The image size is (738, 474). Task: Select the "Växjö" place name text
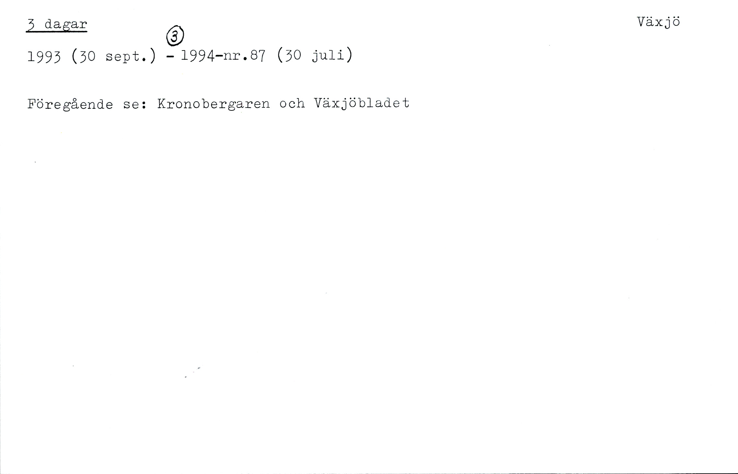pos(659,22)
